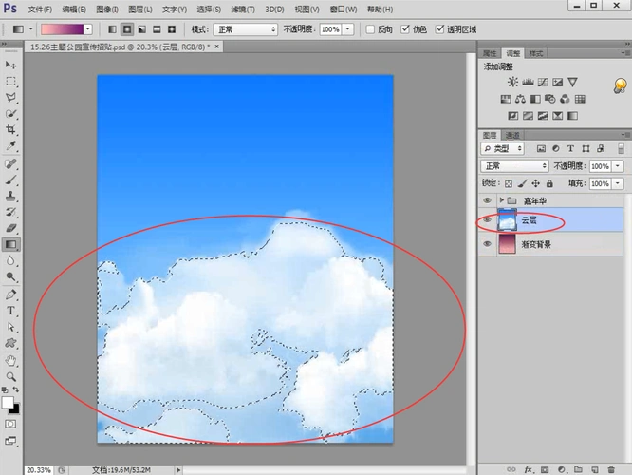The width and height of the screenshot is (632, 475).
Task: Add a Brightness/Contrast adjustment
Action: [x=513, y=84]
